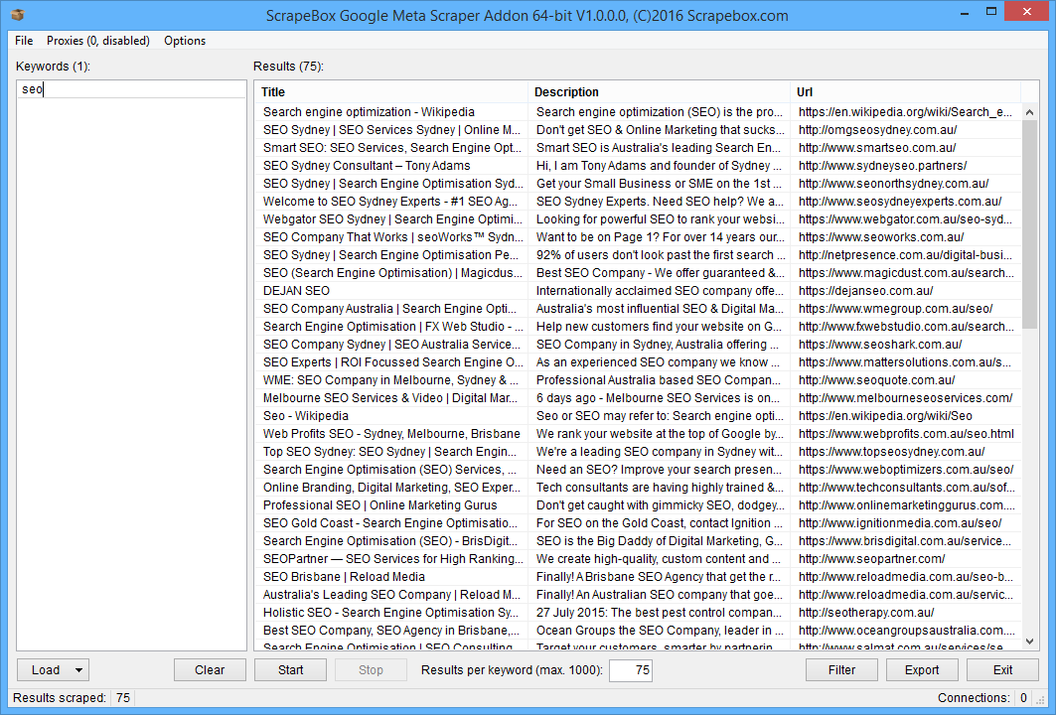This screenshot has height=715, width=1056.
Task: Click the ScrapeBox app icon in title bar
Action: (x=17, y=15)
